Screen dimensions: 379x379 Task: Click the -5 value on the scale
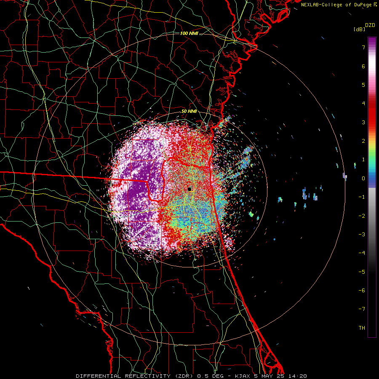(362, 272)
